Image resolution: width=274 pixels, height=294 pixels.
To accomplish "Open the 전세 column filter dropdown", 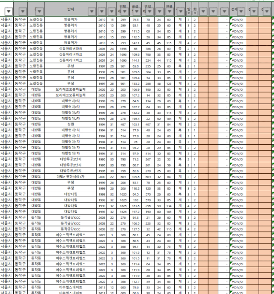I will pyautogui.click(x=241, y=12).
